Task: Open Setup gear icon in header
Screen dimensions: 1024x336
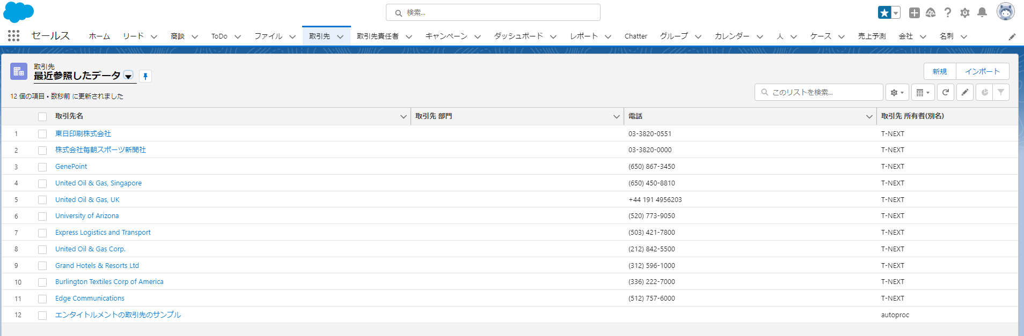Action: [x=965, y=12]
